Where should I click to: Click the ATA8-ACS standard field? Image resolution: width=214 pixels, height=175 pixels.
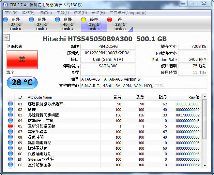pos(144,79)
